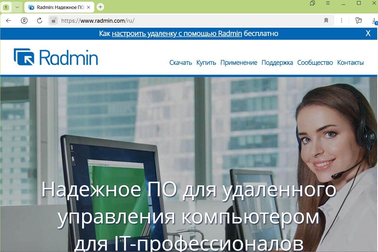Dismiss the blue announcement banner
Screen dimensions: 378x252
pyautogui.click(x=368, y=33)
